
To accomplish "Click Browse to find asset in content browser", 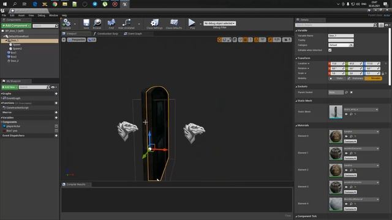I will point(97,23).
